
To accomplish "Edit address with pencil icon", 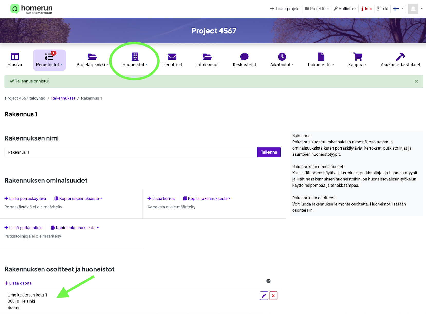I will [x=264, y=296].
